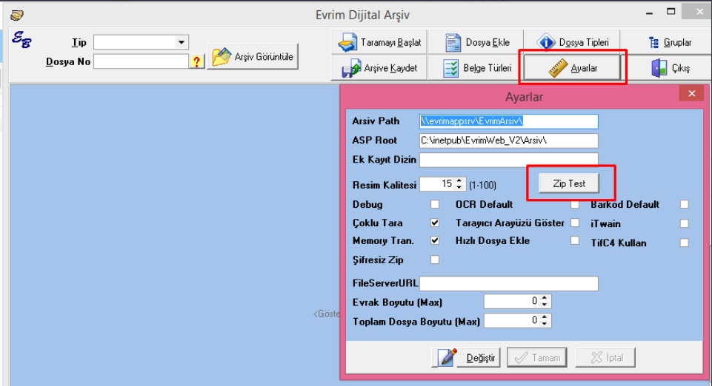
Task: Click the app icon in the title bar
Action: (17, 15)
